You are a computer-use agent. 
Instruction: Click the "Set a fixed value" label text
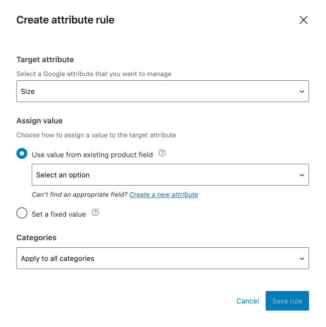click(59, 214)
